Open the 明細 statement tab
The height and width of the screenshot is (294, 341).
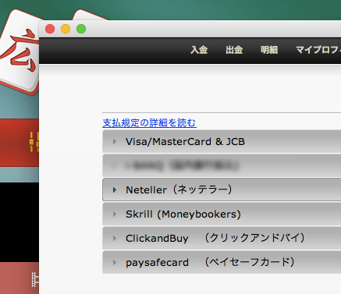pos(269,50)
